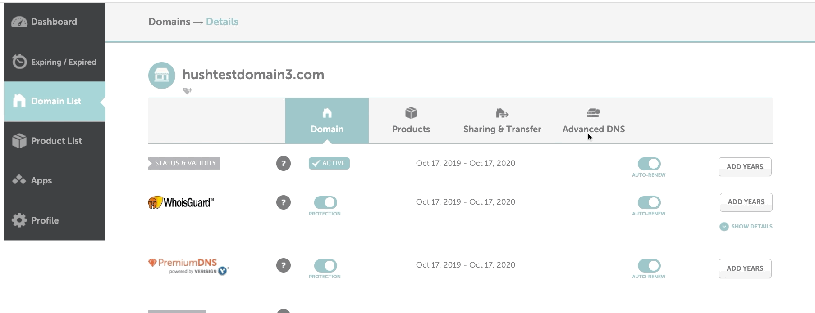
Task: Click Add Years for WhoisGuard
Action: (x=746, y=202)
